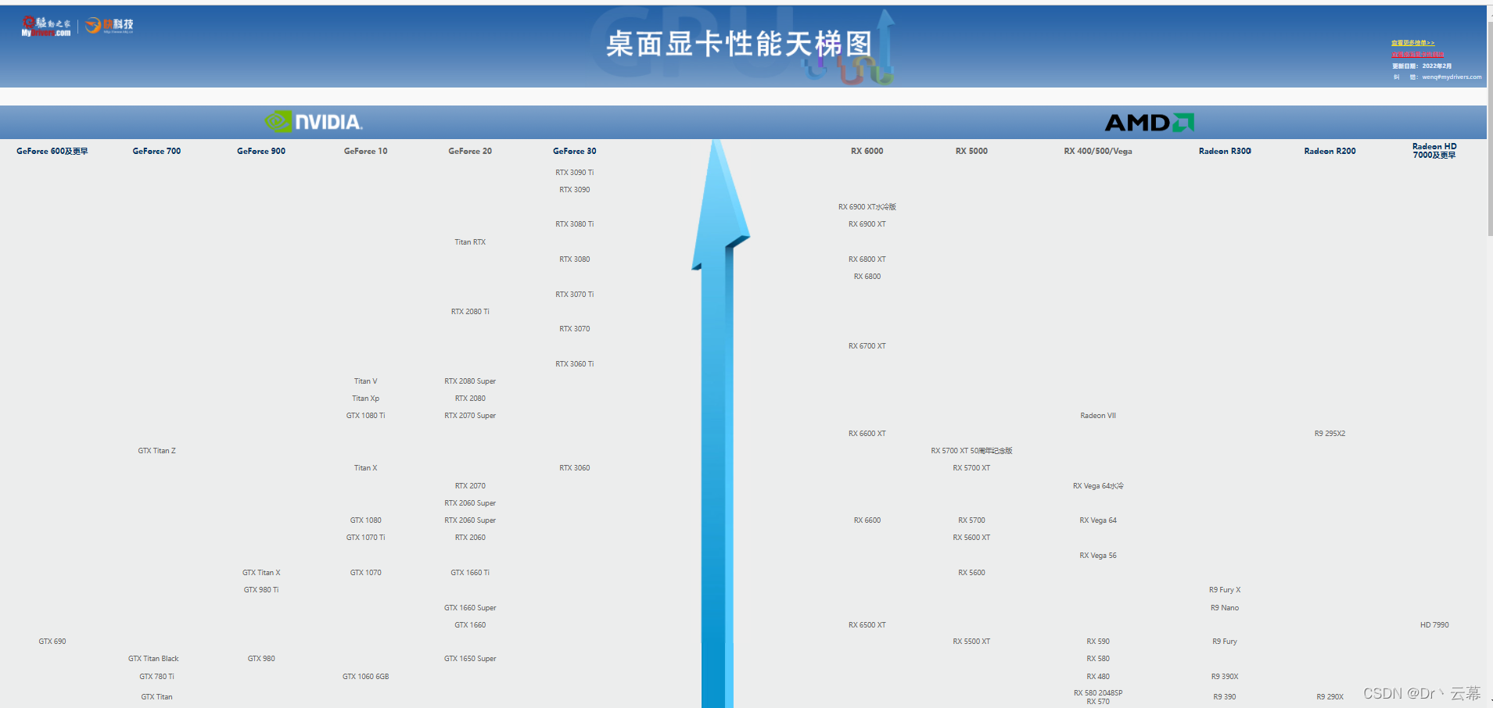
Task: Click the GTX 1660 Ti entry
Action: click(x=470, y=573)
